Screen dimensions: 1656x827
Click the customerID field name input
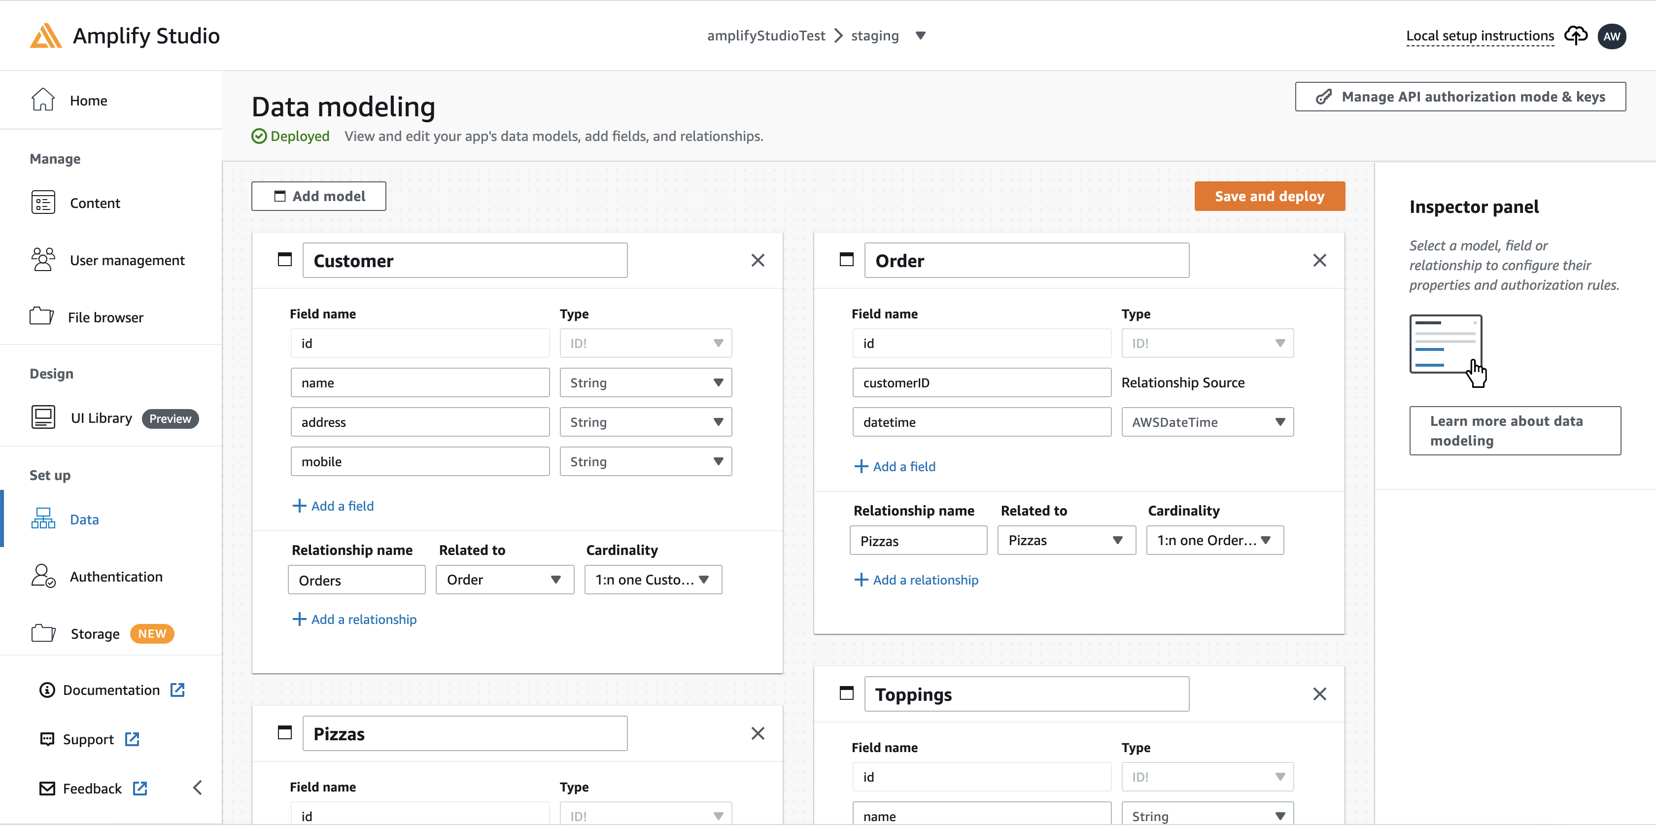[x=982, y=382]
